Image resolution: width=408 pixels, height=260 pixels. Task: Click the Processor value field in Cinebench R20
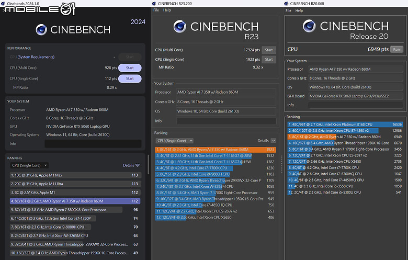coord(356,69)
